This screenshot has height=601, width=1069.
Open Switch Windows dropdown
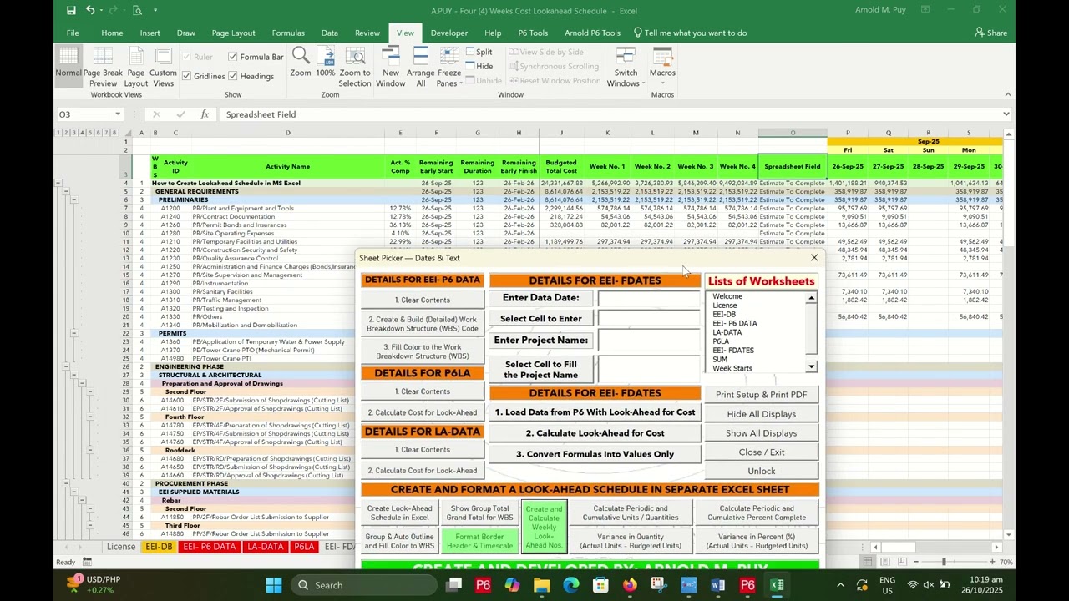click(626, 68)
